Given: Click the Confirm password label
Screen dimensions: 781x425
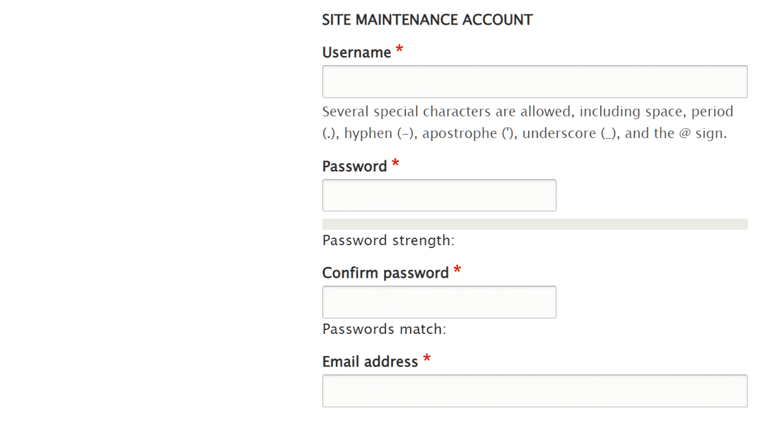Looking at the screenshot, I should tap(385, 273).
